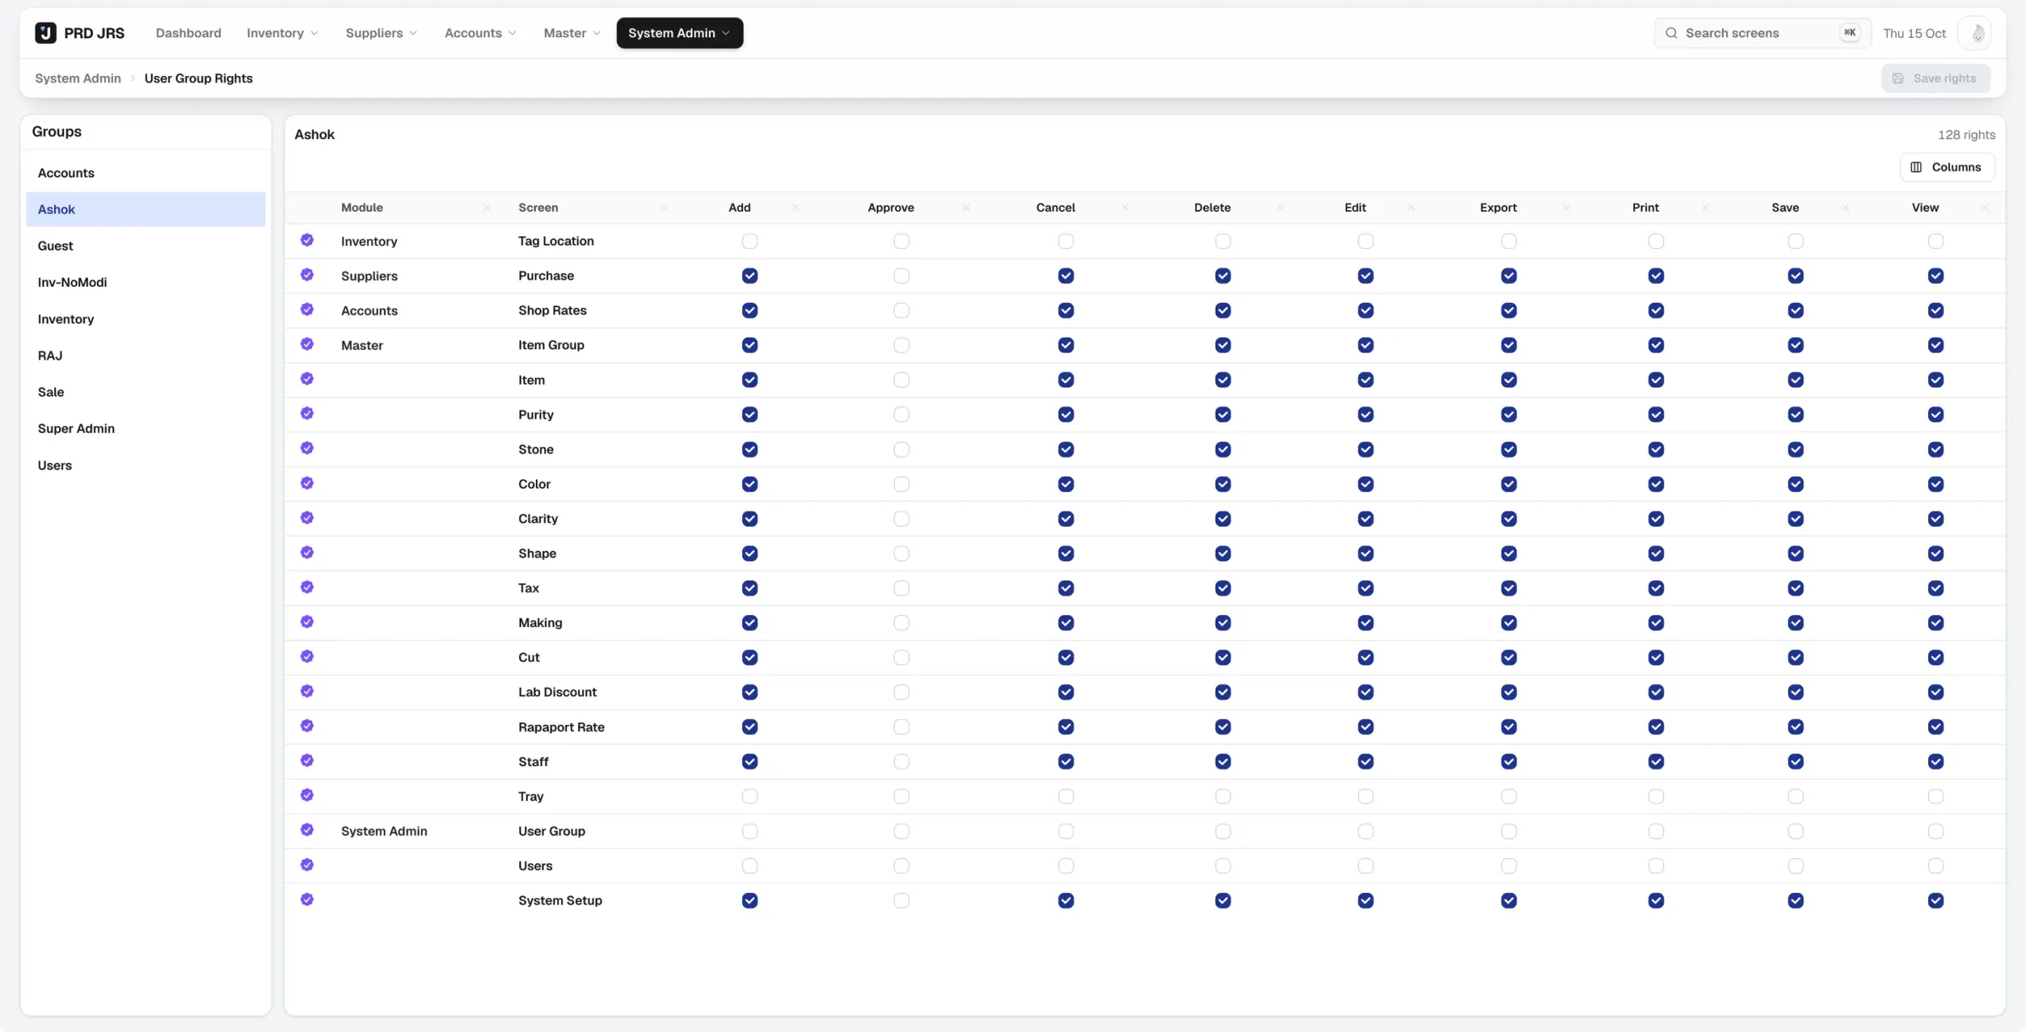Select the Inv-NoModi group
Screen dimensions: 2026x1032
click(145, 283)
